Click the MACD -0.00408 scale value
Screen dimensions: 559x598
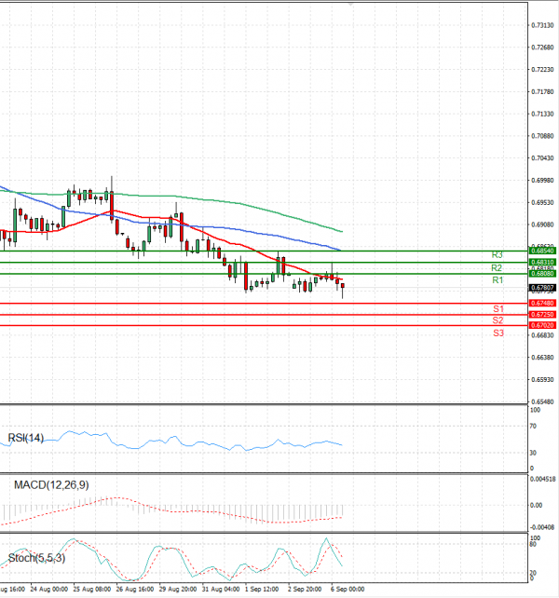pos(542,528)
